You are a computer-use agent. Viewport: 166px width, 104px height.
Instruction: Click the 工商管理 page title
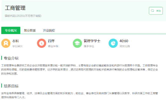click(x=15, y=8)
